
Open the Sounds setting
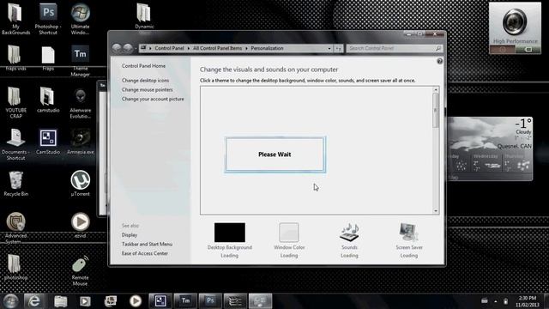(349, 240)
